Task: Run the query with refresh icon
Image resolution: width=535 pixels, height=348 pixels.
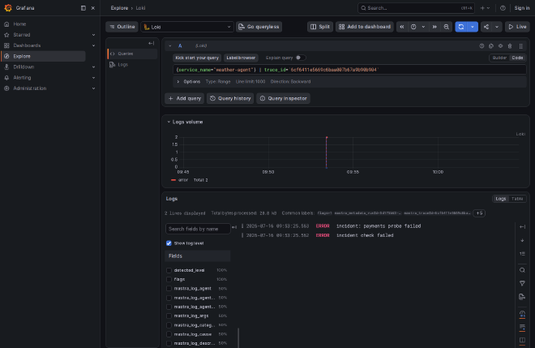Action: pos(461,27)
